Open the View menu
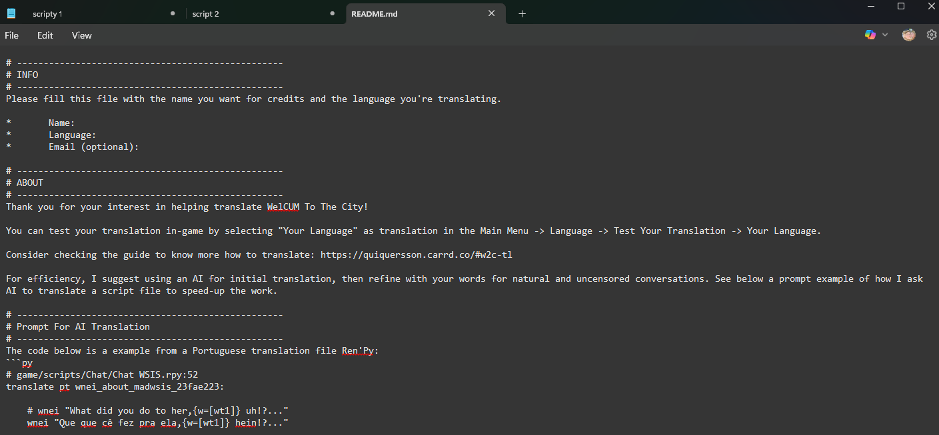Image resolution: width=939 pixels, height=435 pixels. coord(82,35)
